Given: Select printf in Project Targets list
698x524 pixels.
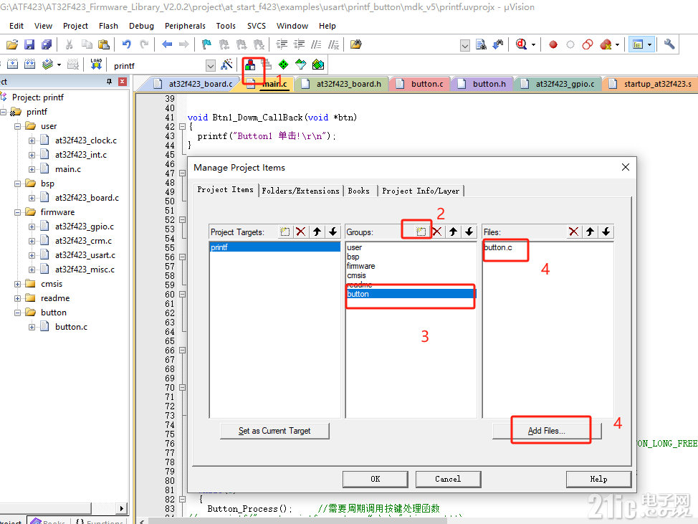Looking at the screenshot, I should click(x=274, y=247).
